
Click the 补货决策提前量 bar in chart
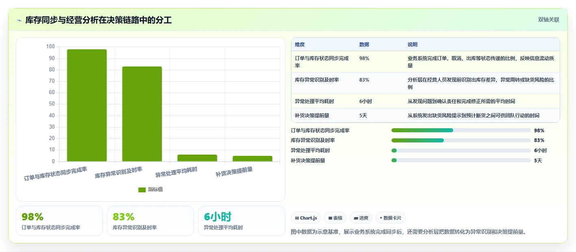point(252,159)
